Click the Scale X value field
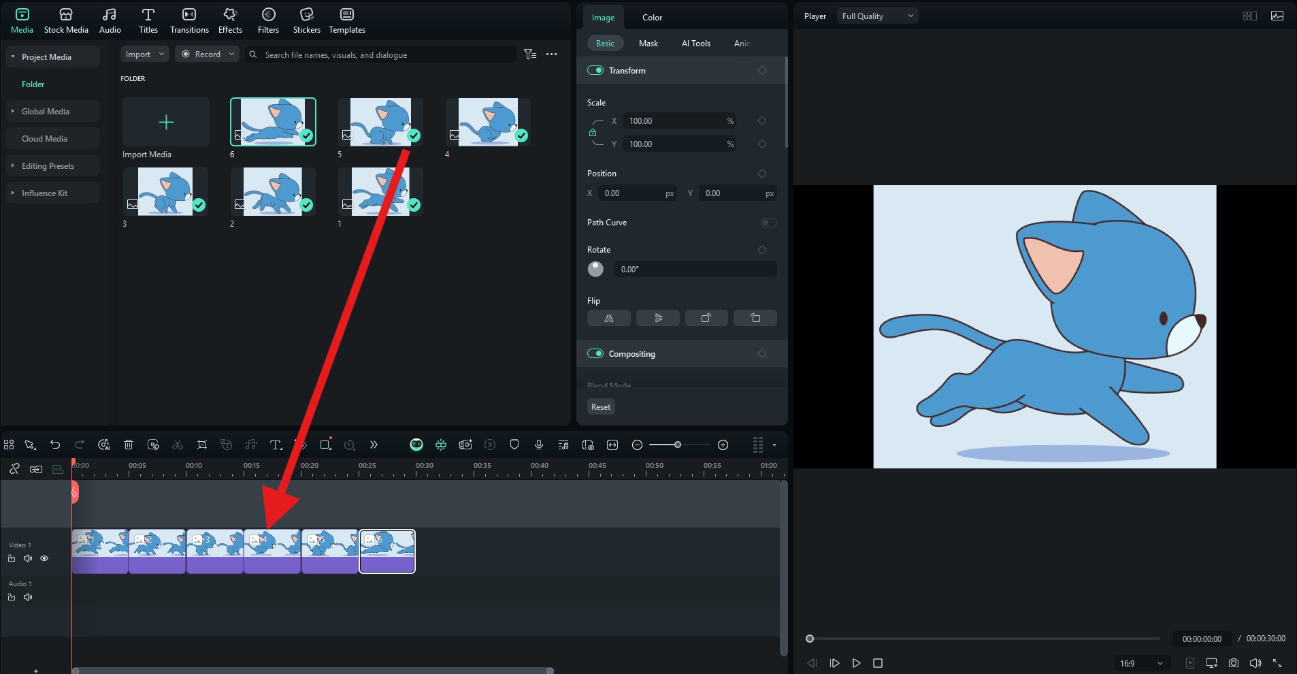Image resolution: width=1297 pixels, height=674 pixels. (x=680, y=121)
